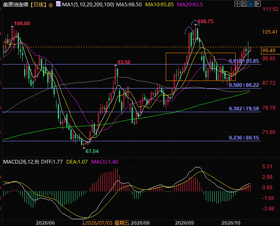The image size is (280, 226).
Task: Select the 99.49 current price tag
Action: (269, 51)
